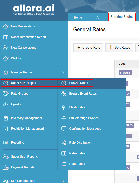Select Confirmation Messages in submenu

[92, 129]
